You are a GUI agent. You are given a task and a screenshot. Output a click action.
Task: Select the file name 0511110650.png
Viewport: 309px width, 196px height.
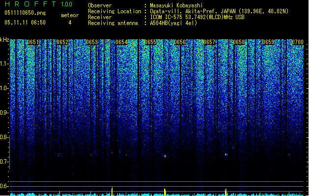tap(25, 13)
